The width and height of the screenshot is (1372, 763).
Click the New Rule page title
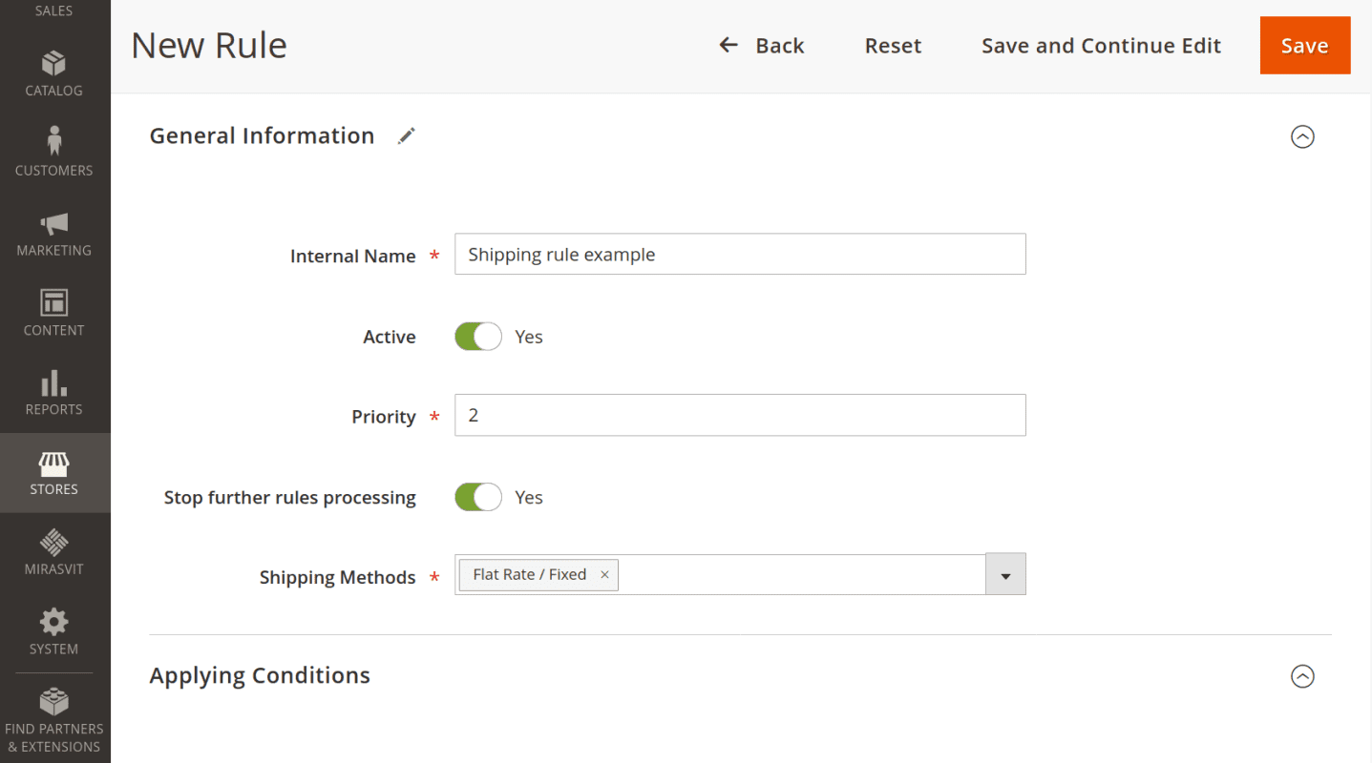click(209, 46)
